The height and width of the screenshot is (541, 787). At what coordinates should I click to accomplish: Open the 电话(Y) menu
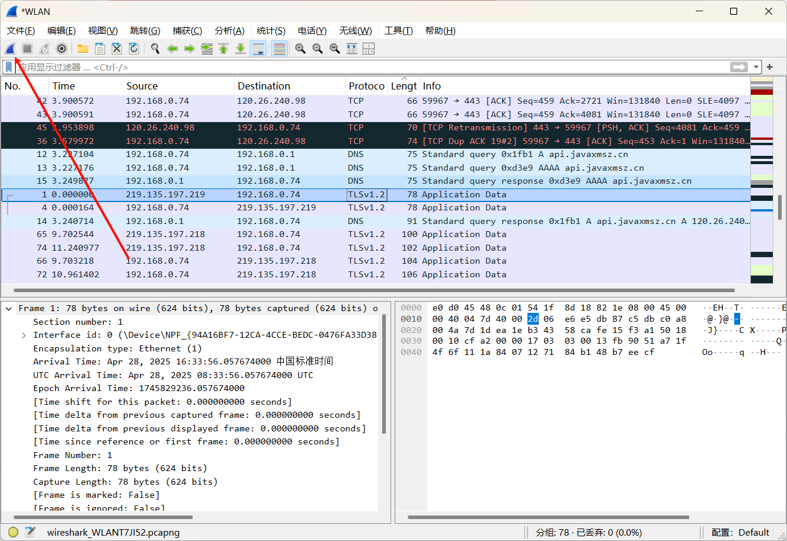pyautogui.click(x=312, y=31)
